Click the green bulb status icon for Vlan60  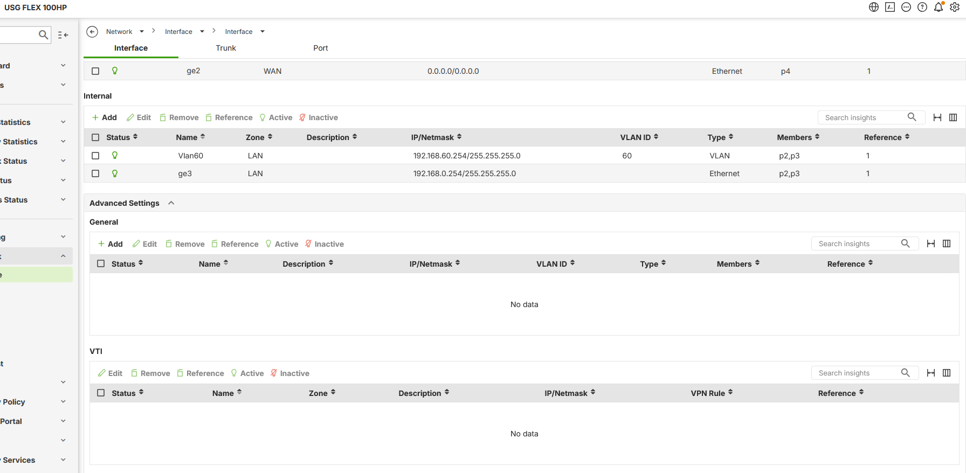(115, 155)
